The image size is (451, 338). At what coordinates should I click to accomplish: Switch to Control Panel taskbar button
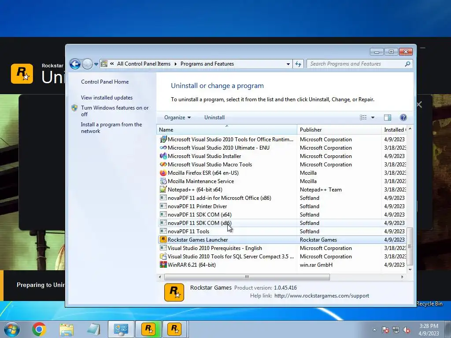(121, 329)
